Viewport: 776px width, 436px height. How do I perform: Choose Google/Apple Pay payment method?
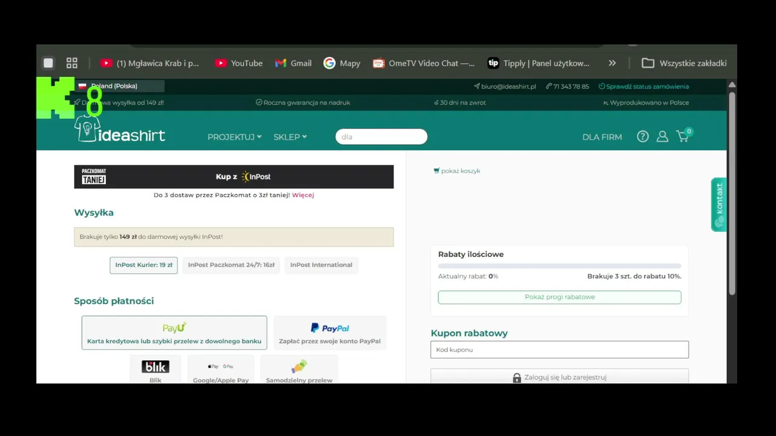pyautogui.click(x=221, y=370)
